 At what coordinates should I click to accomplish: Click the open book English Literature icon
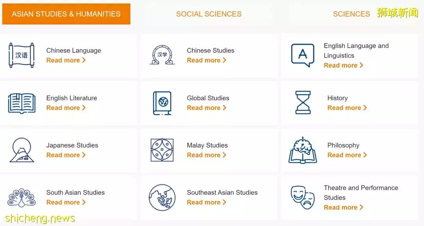coord(22,103)
